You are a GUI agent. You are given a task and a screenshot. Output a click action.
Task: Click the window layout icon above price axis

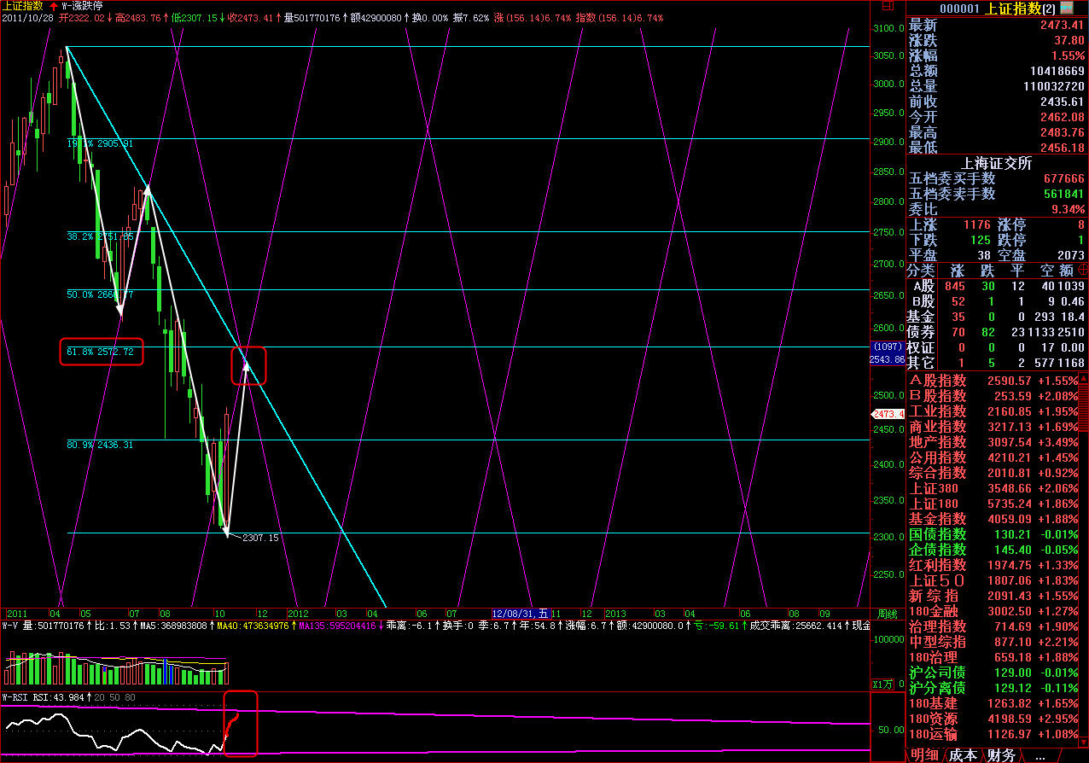pos(886,7)
